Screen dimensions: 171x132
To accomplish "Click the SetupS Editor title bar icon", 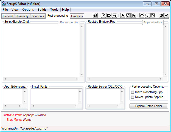I will [4, 4].
